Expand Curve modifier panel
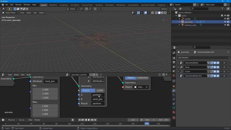Image resolution: width=231 pixels, height=130 pixels. pos(178,71)
